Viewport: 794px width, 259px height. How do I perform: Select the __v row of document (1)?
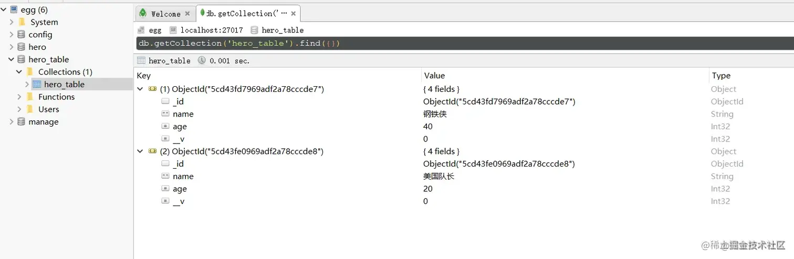click(464, 139)
